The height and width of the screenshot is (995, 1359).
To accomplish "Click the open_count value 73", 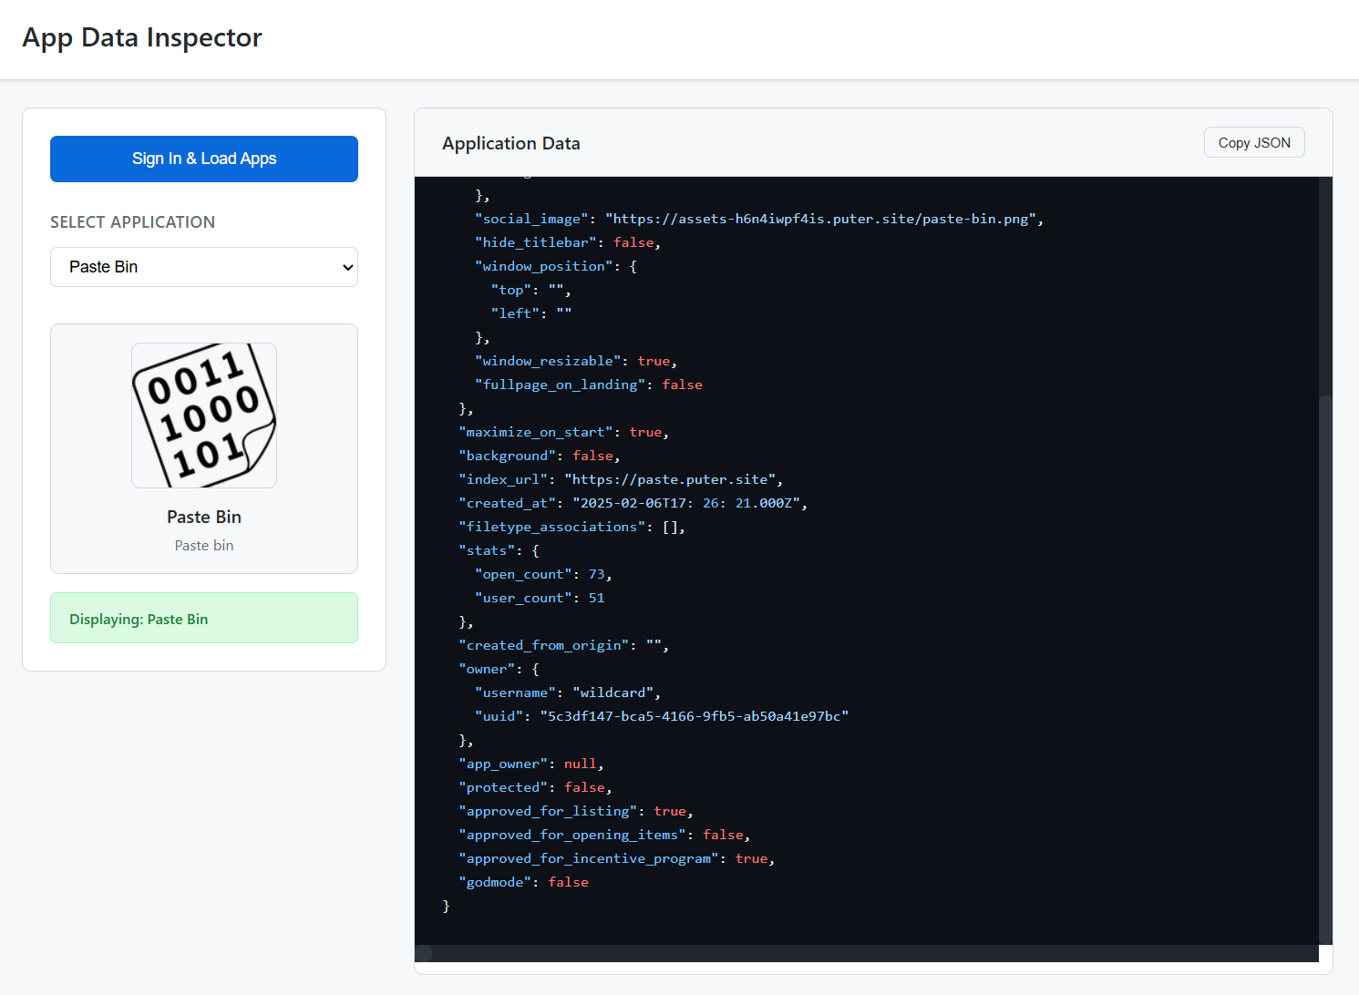I will [597, 573].
